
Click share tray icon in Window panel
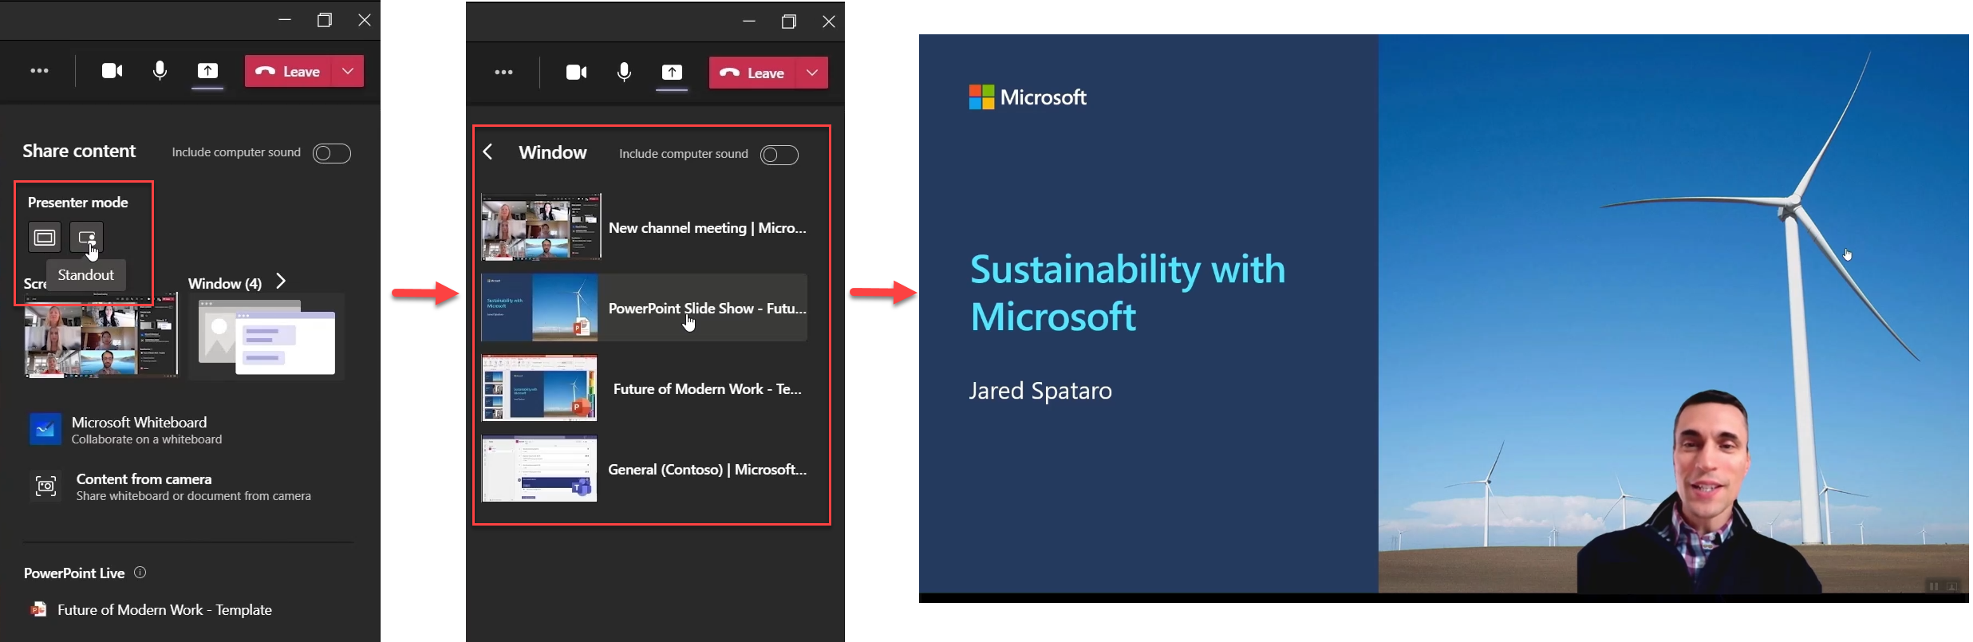[672, 73]
